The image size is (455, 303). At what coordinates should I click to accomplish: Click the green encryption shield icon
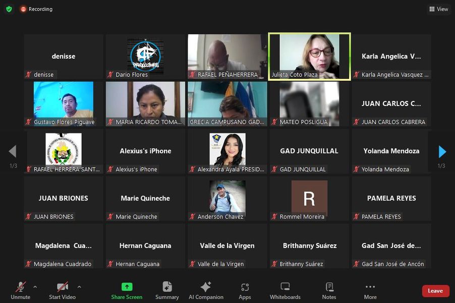[9, 9]
